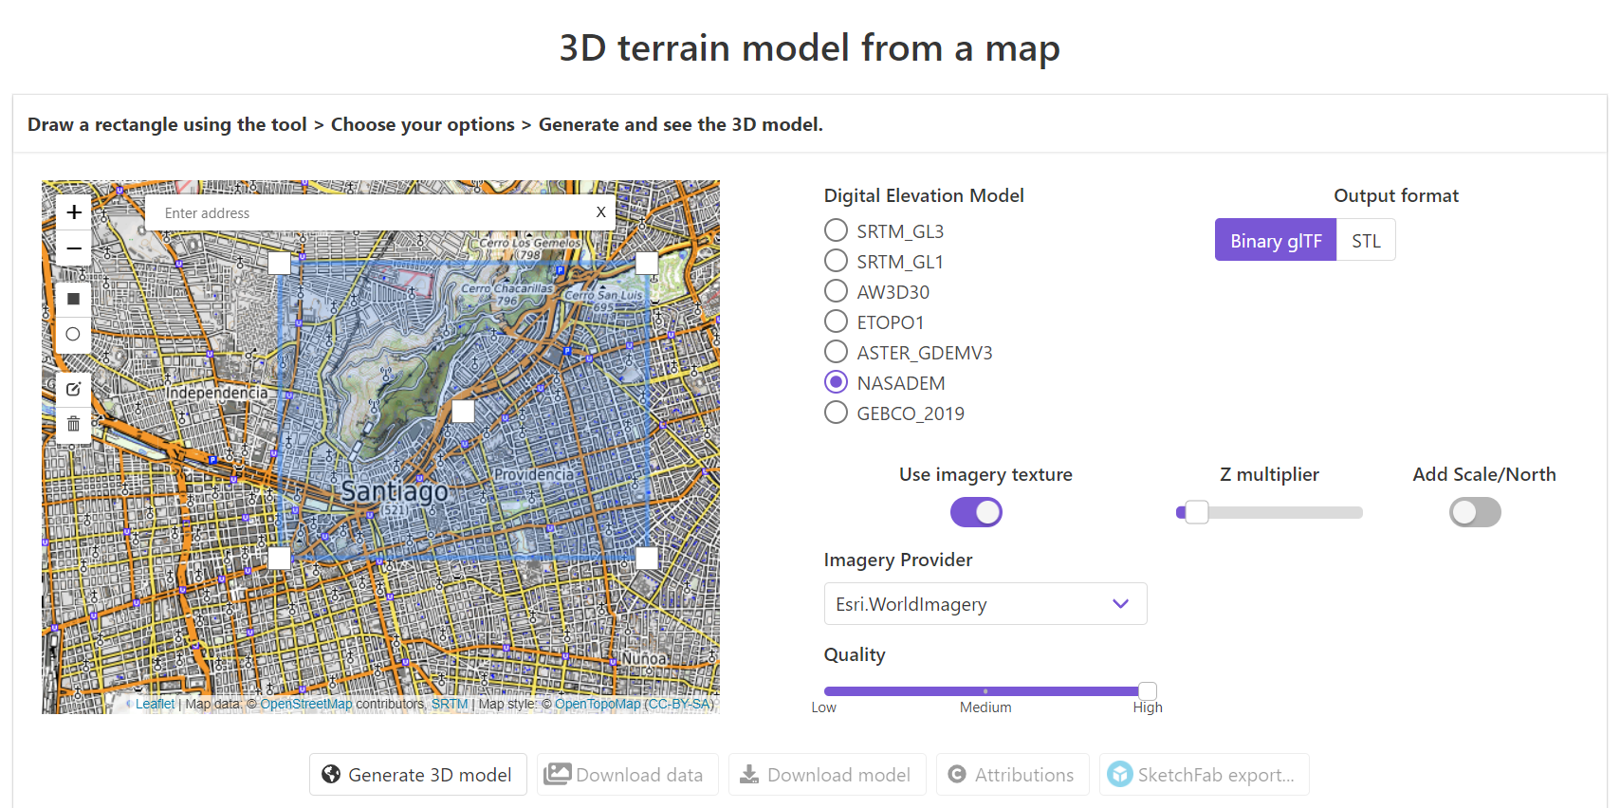
Task: Click the SketchFab cube icon
Action: tap(1120, 774)
